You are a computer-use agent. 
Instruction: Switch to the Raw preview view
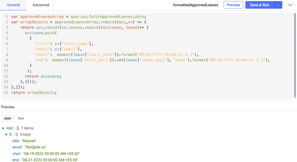(x=21, y=118)
